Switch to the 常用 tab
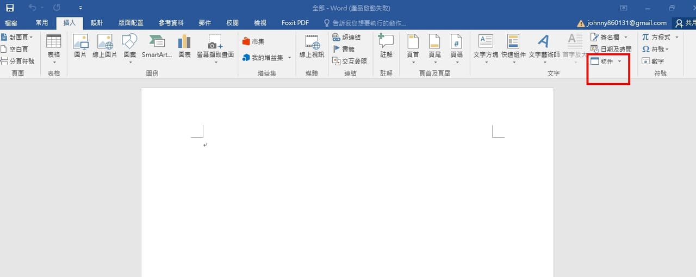Viewport: 696px width, 277px height. [42, 23]
